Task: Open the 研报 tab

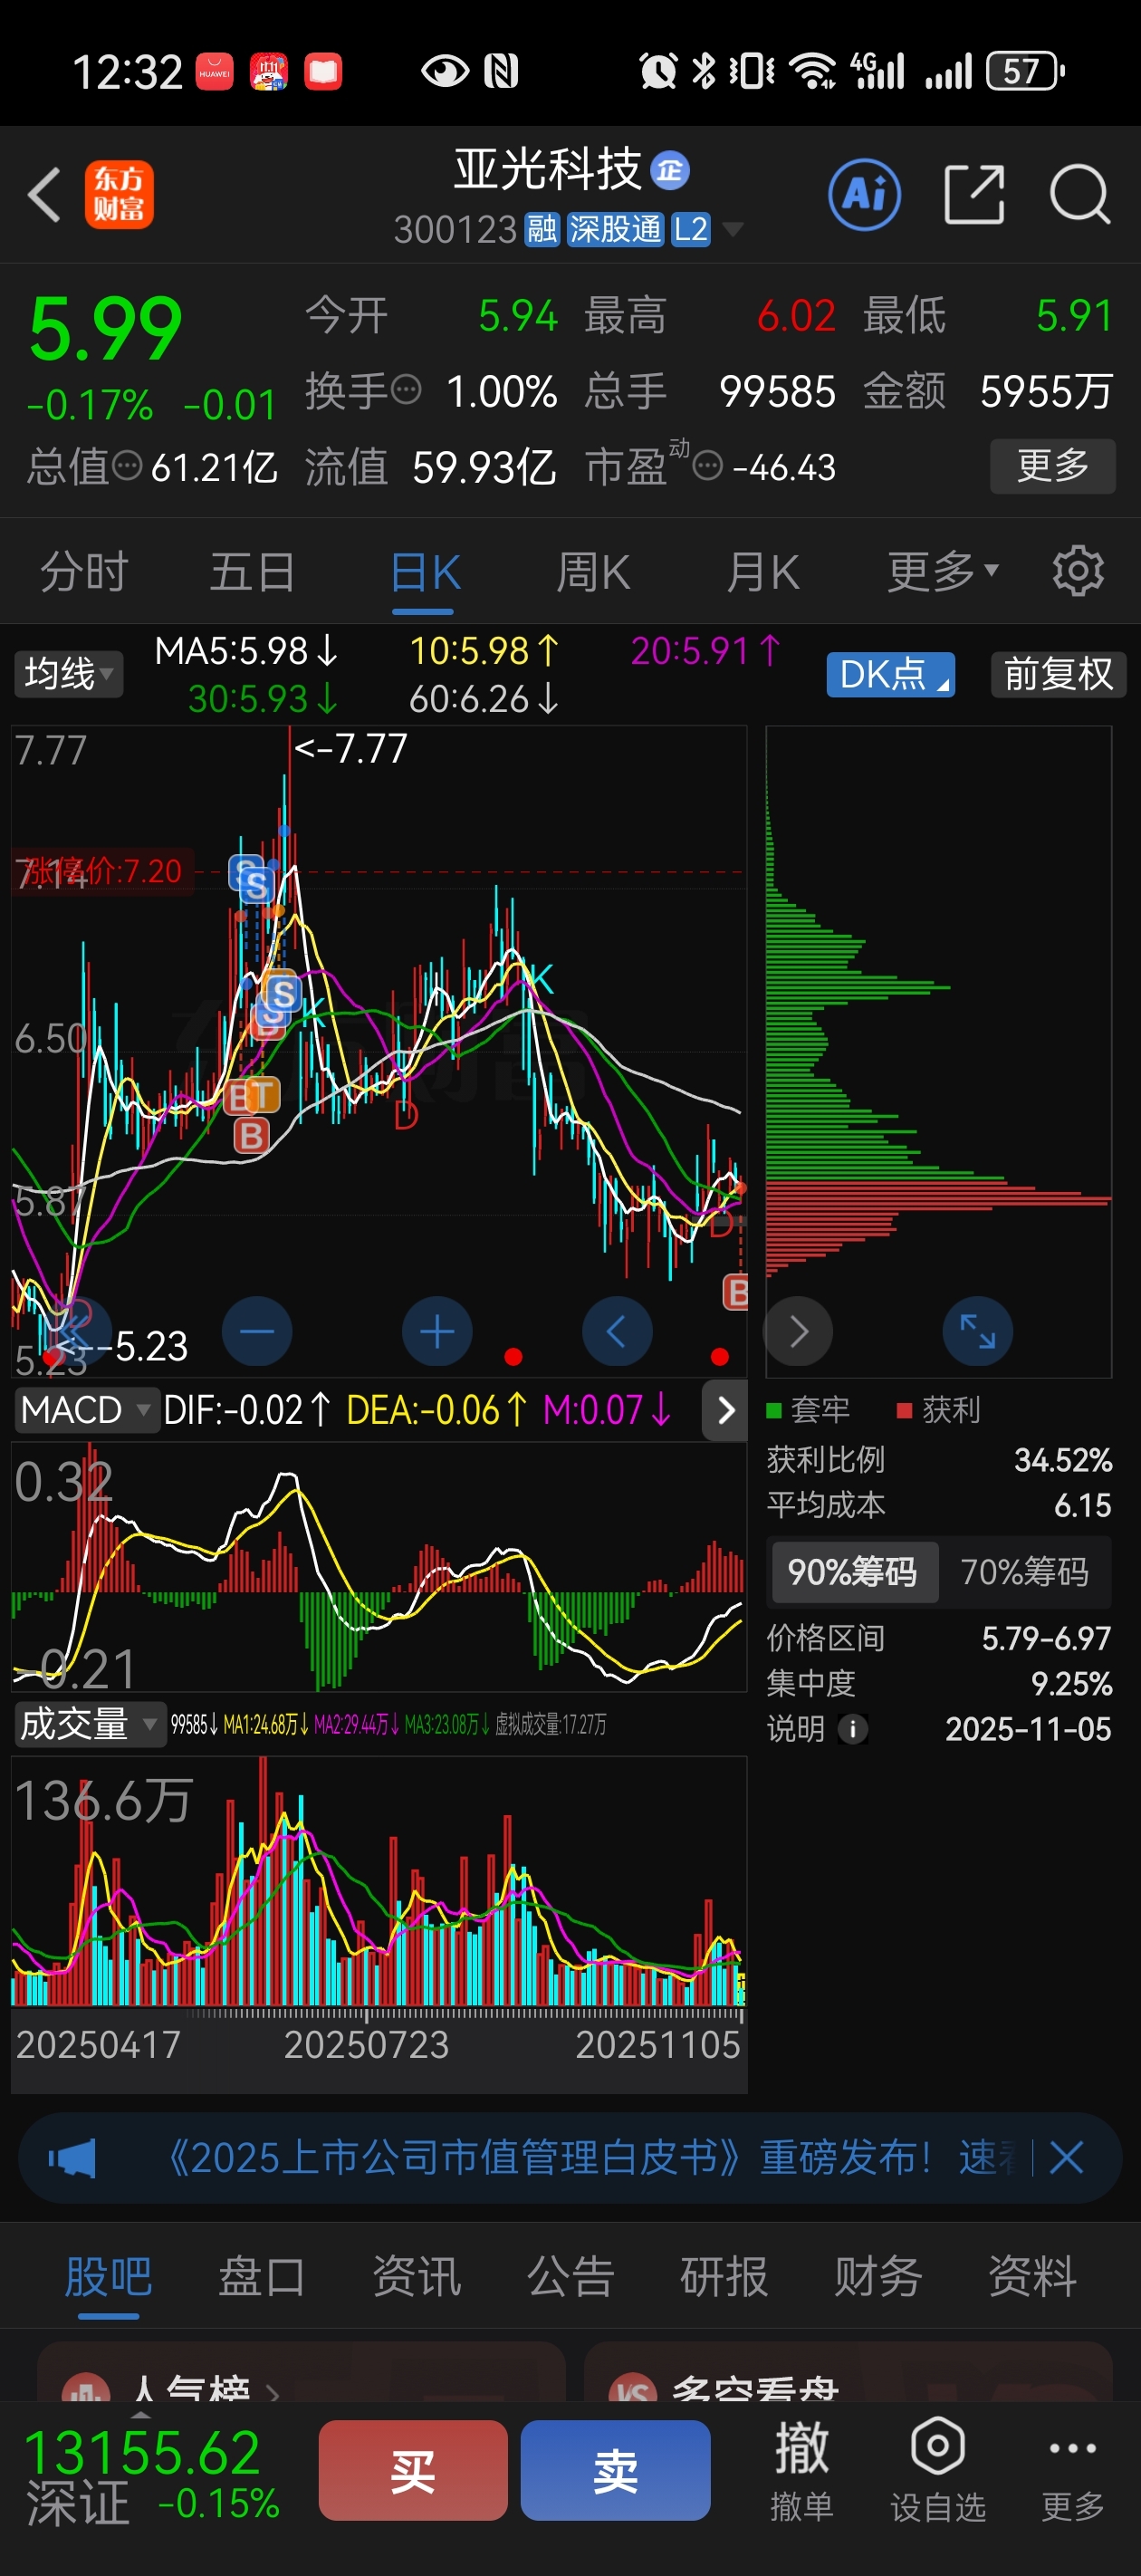Action: click(724, 2277)
